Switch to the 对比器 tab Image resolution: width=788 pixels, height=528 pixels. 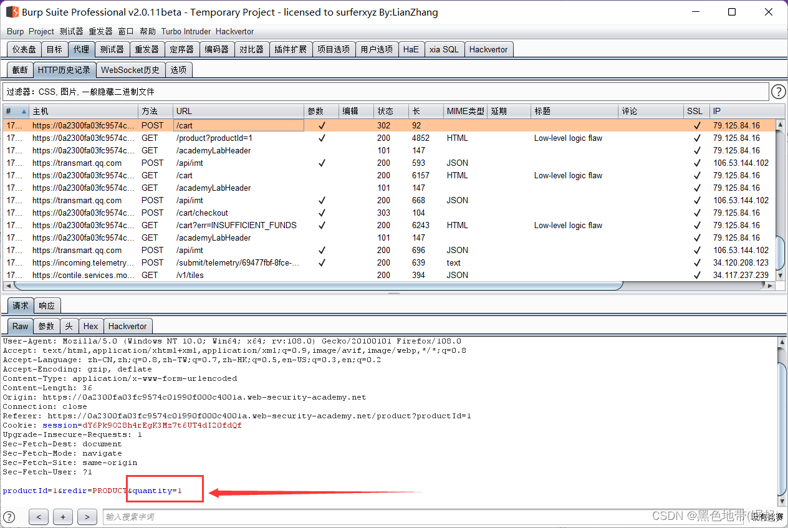pyautogui.click(x=252, y=49)
